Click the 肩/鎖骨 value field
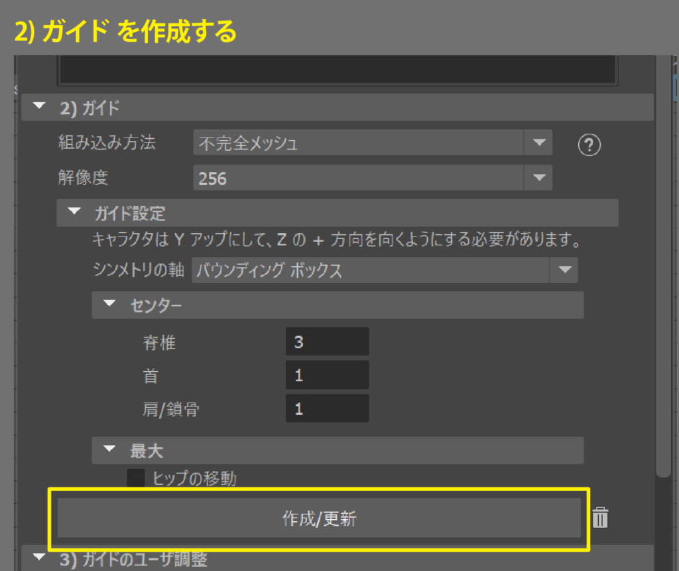 click(327, 408)
